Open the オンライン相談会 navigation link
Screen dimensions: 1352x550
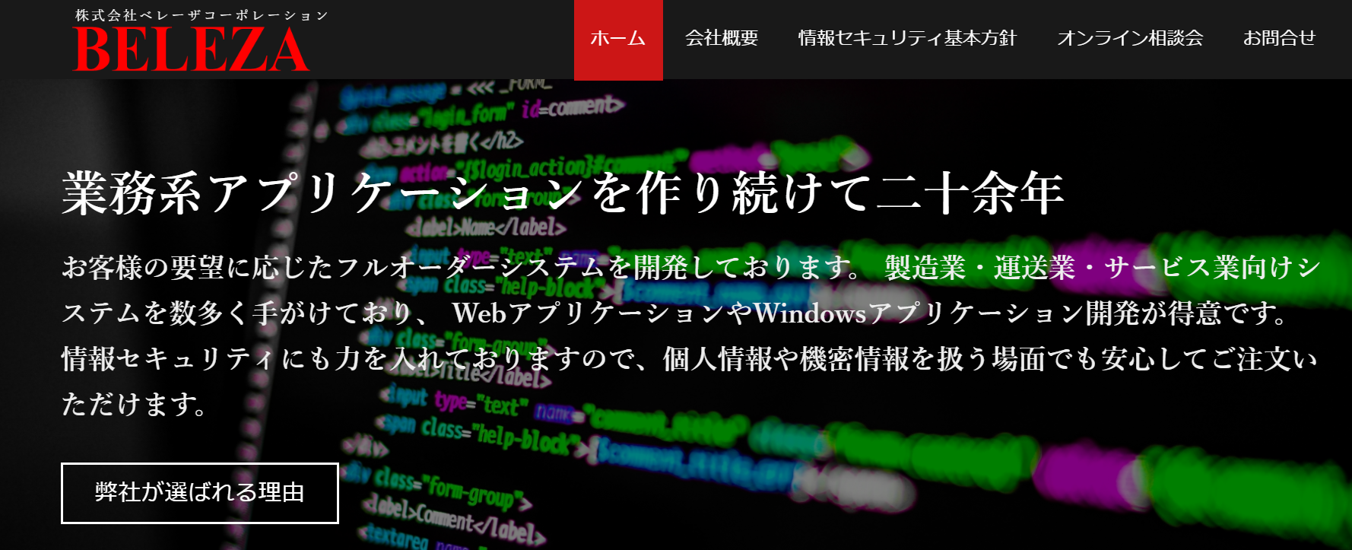click(1130, 39)
